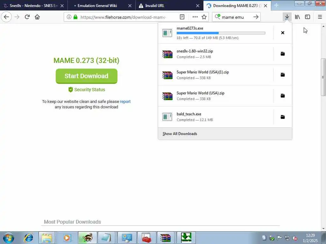Open a new tab with plus button
Viewport: 326px width, 244px height.
[x=276, y=5]
